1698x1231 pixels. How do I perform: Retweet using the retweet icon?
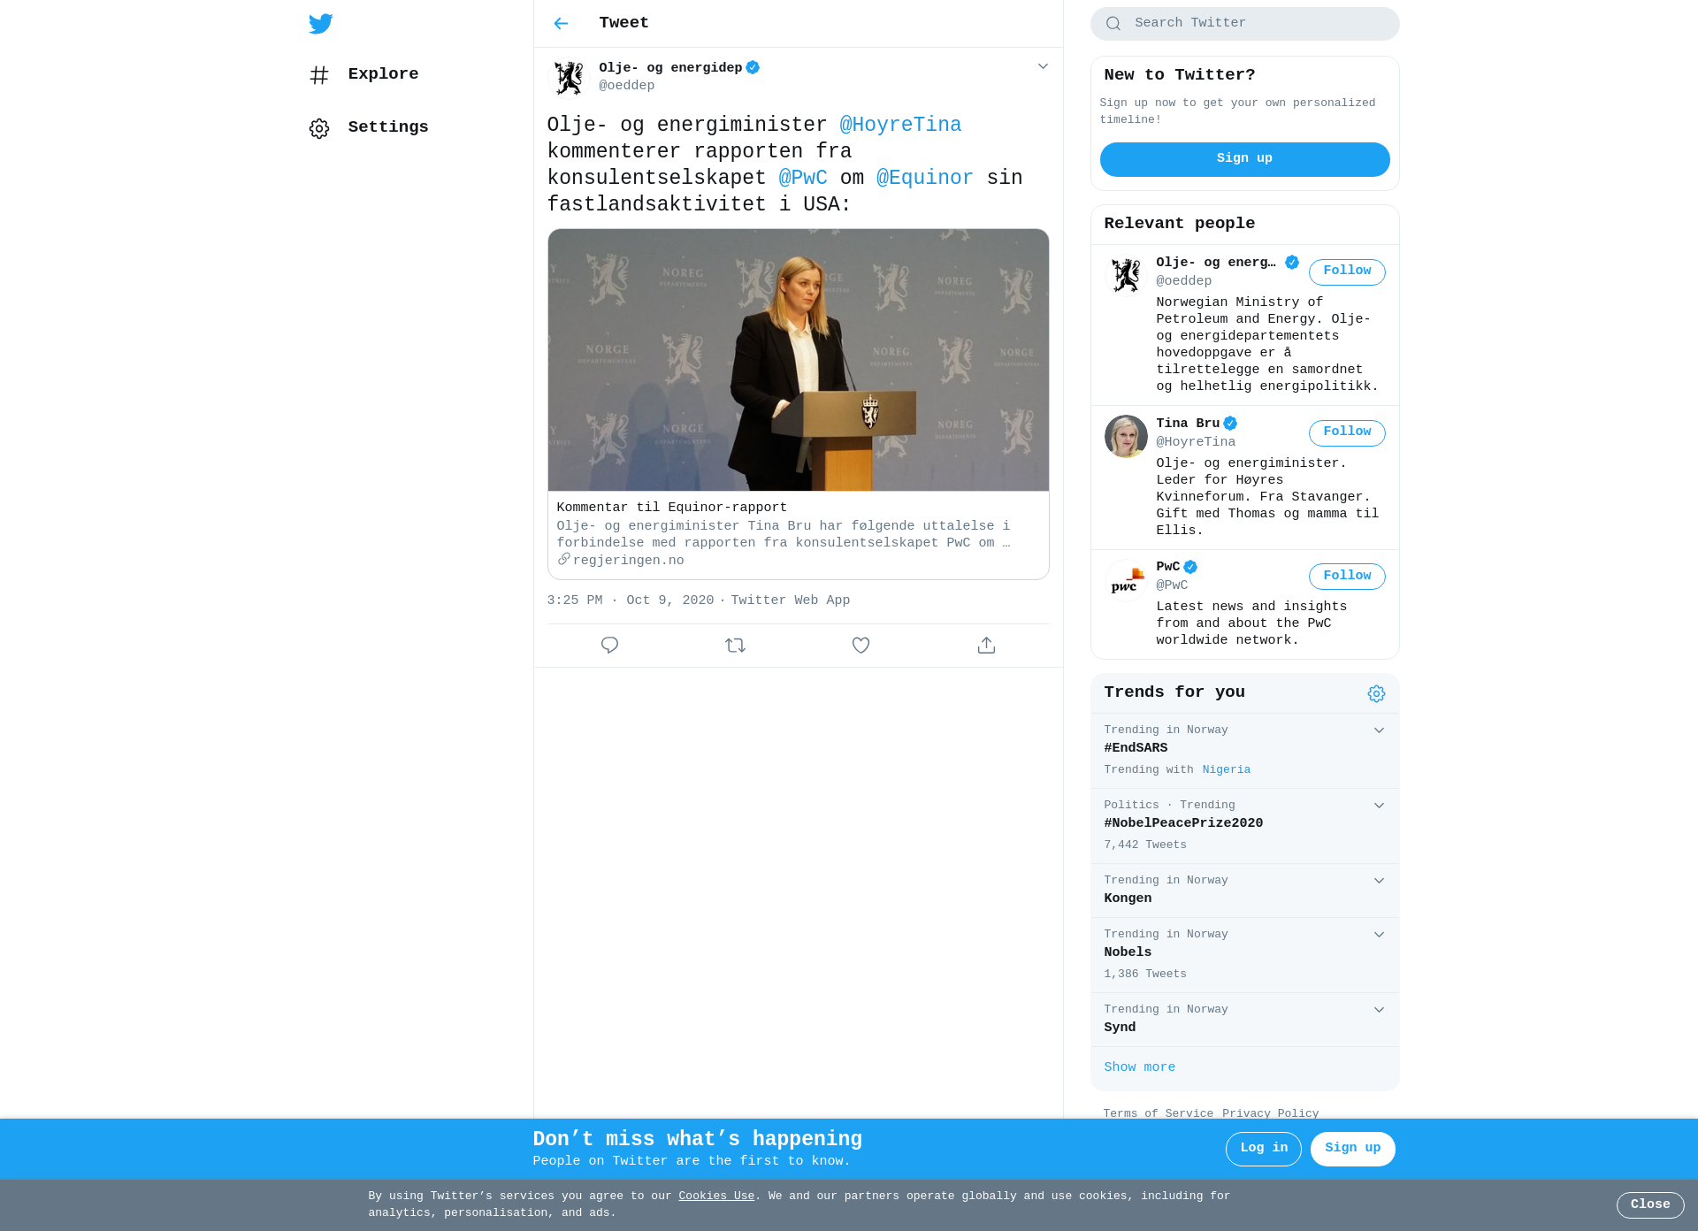coord(735,646)
